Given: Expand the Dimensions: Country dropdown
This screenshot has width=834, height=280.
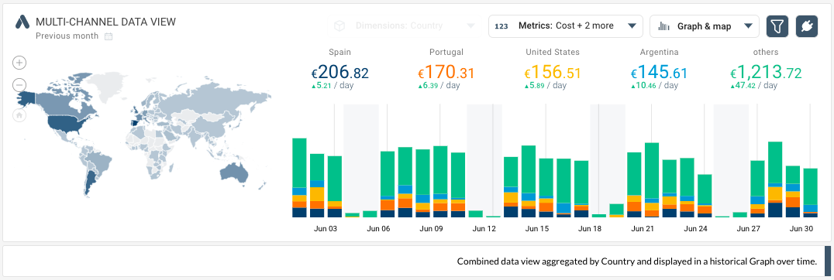Looking at the screenshot, I should click(404, 26).
